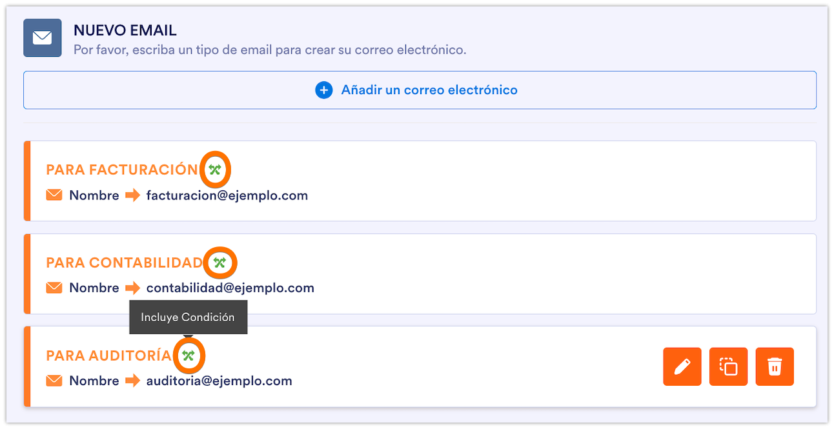Open the Para Auditoría email title
This screenshot has width=834, height=429.
click(108, 355)
